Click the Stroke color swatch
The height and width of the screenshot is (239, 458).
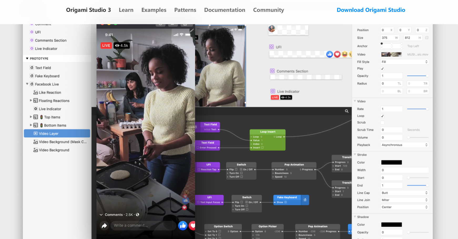pyautogui.click(x=391, y=162)
